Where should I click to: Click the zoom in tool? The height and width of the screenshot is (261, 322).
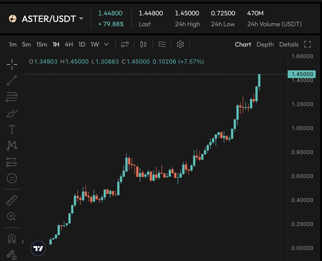point(12,216)
